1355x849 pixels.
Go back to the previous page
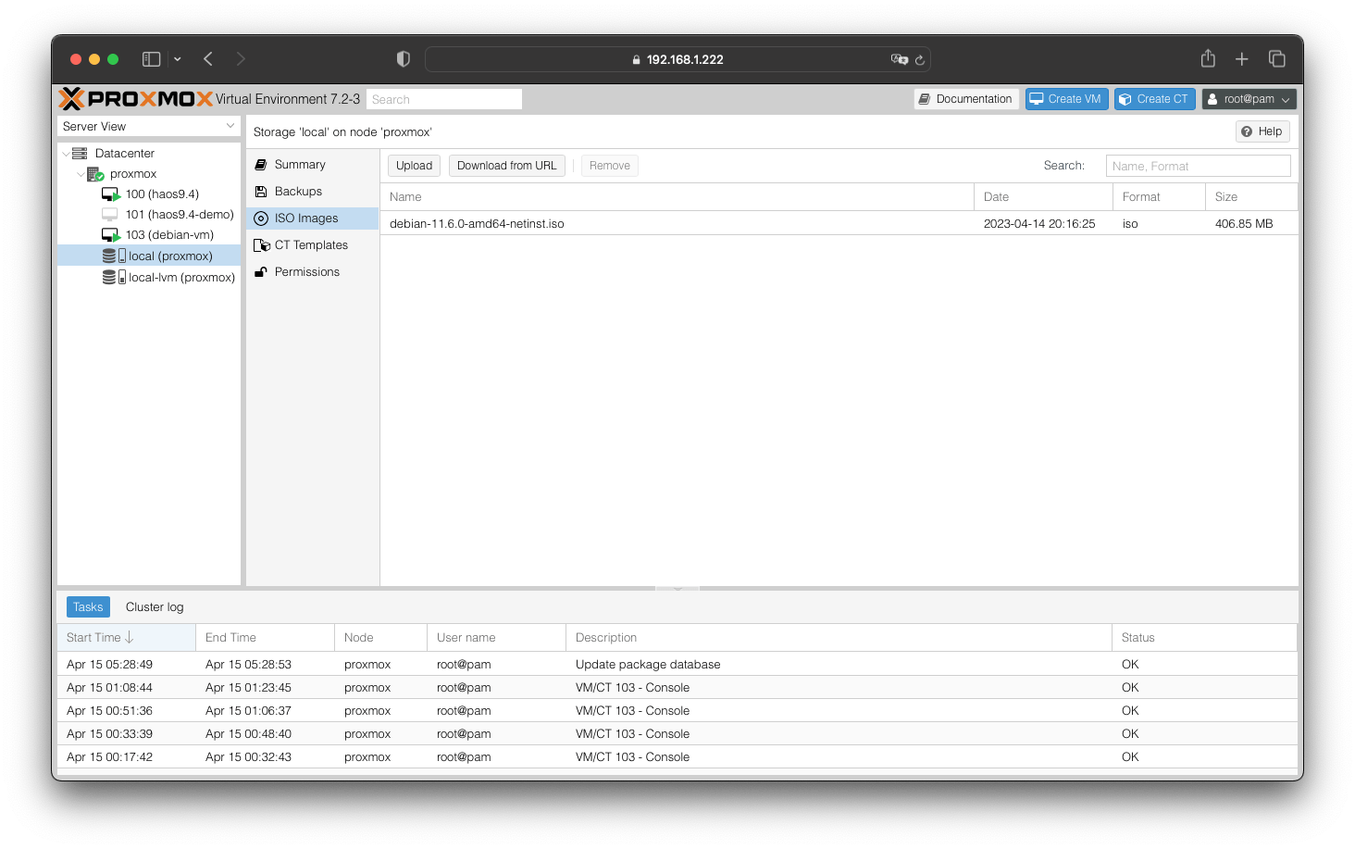[208, 59]
